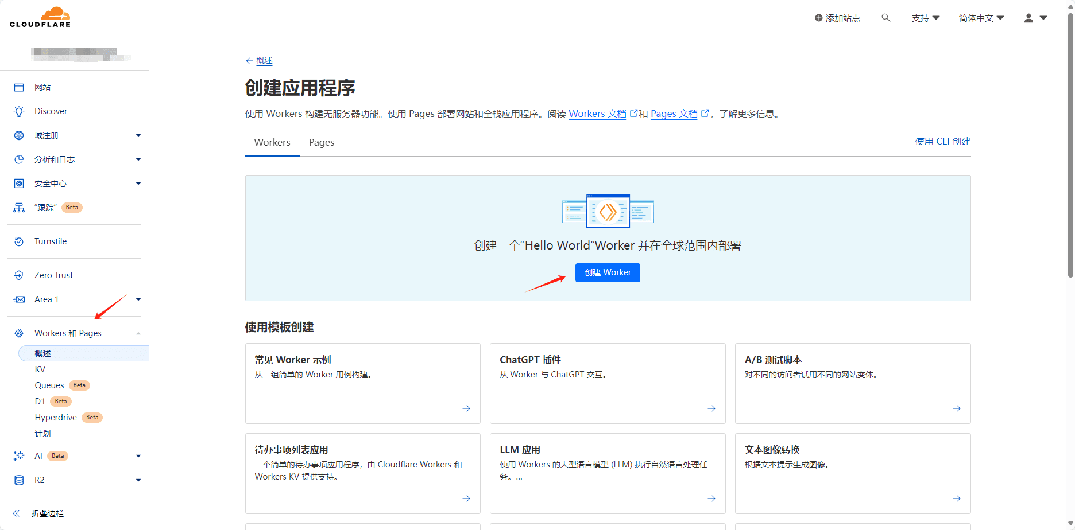Click the Area 1 envelope icon

coord(19,299)
